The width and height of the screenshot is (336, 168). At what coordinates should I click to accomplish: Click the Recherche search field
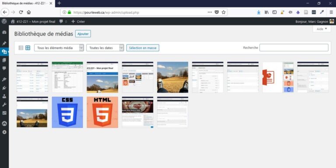click(x=294, y=48)
